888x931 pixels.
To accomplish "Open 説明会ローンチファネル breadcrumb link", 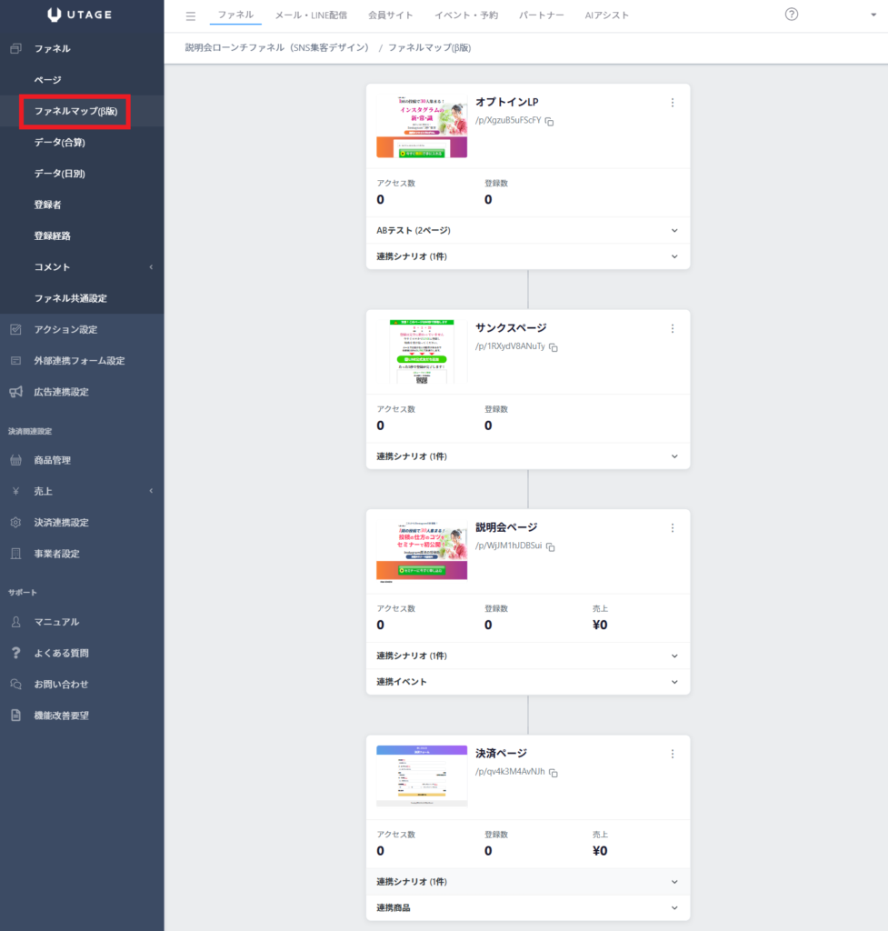I will coord(276,47).
